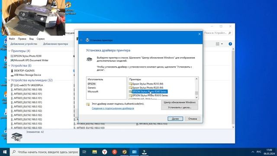Open File Explorer from the taskbar
The image size is (277, 156).
pos(95,152)
